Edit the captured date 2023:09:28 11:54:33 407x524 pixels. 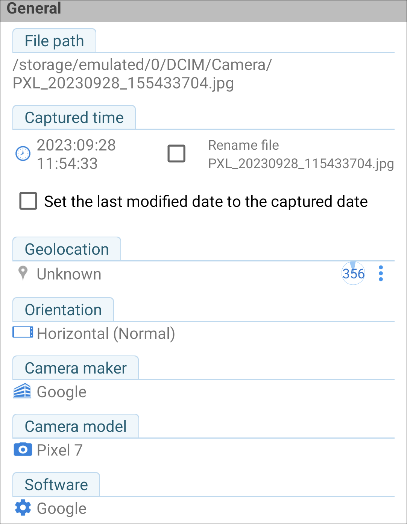pyautogui.click(x=76, y=154)
